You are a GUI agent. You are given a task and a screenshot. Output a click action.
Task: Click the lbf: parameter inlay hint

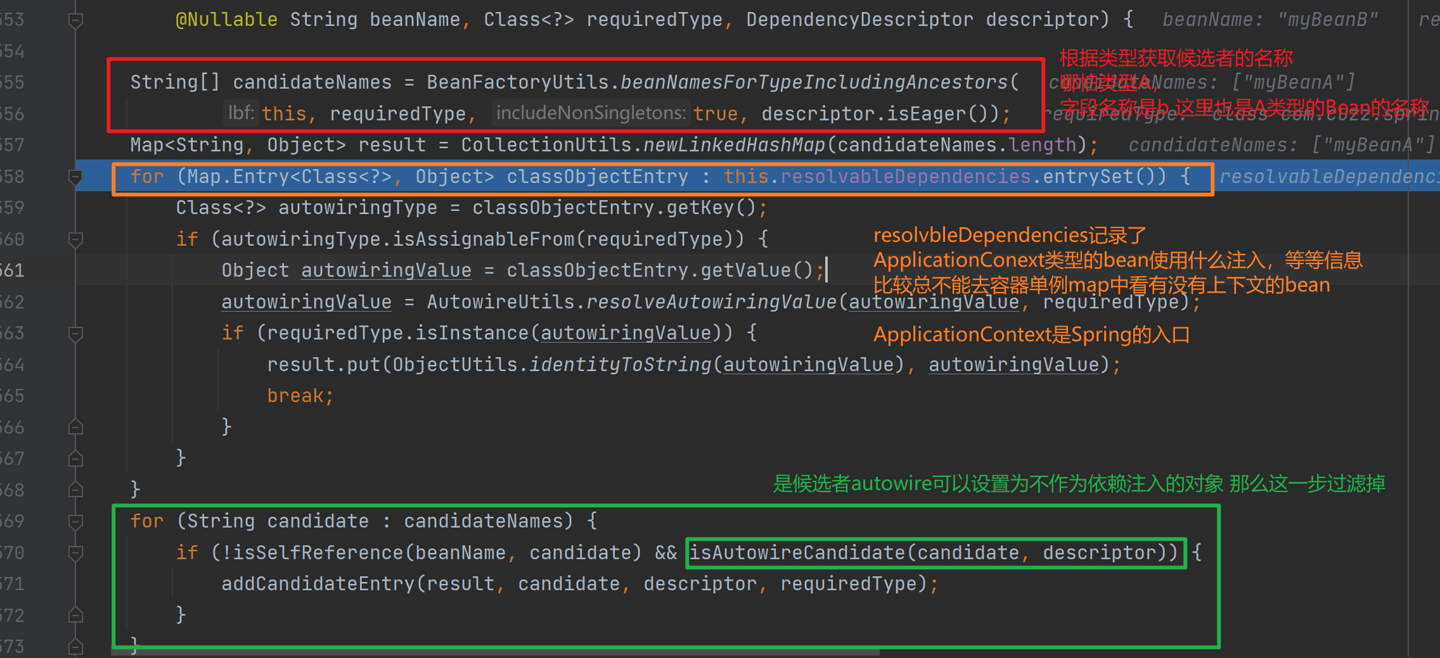[241, 113]
